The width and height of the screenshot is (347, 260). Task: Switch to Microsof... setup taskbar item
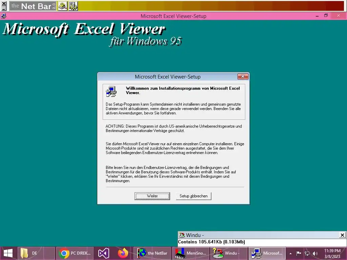pyautogui.click(x=267, y=253)
